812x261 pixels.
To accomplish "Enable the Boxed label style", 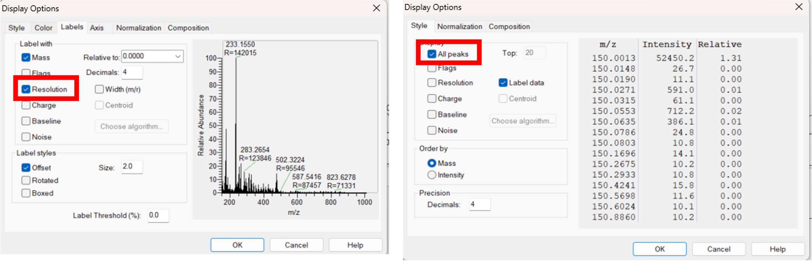I will coord(26,193).
